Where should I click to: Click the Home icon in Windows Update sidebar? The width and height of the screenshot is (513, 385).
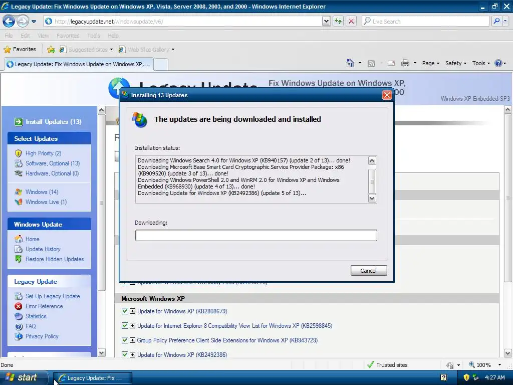point(19,239)
